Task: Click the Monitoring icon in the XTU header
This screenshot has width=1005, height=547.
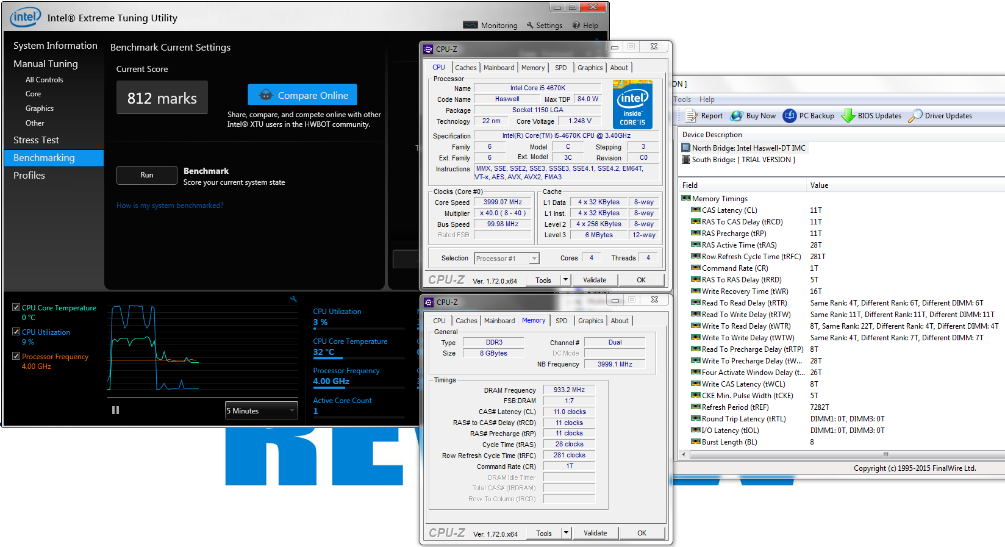Action: click(470, 25)
